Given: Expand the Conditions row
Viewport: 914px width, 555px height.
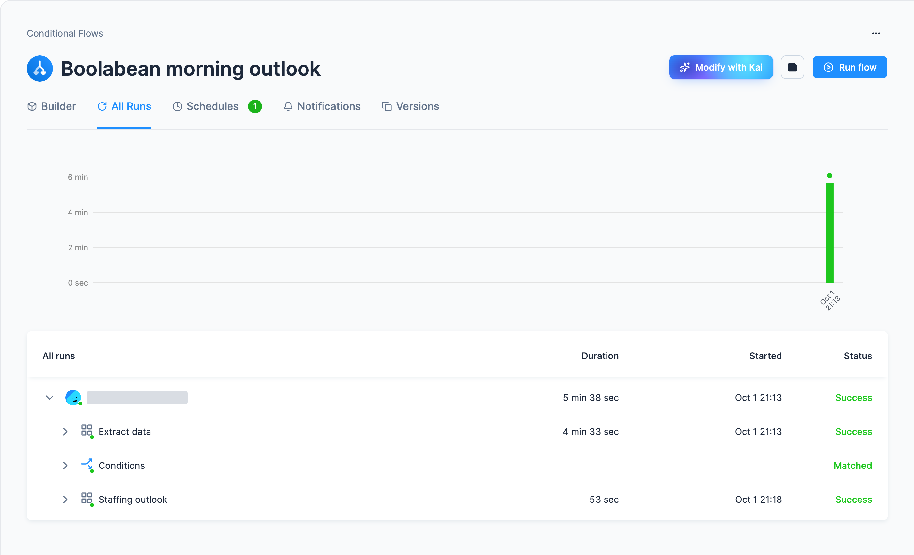Looking at the screenshot, I should (x=65, y=465).
